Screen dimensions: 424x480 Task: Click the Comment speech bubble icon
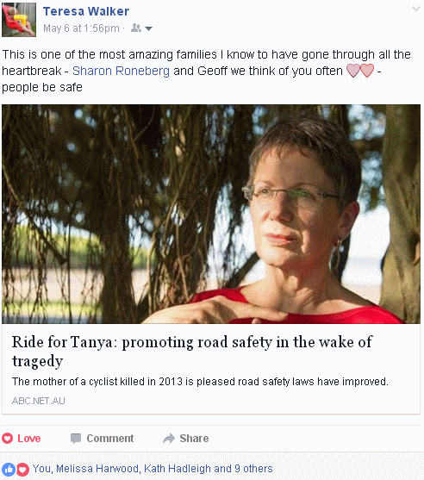pos(76,439)
